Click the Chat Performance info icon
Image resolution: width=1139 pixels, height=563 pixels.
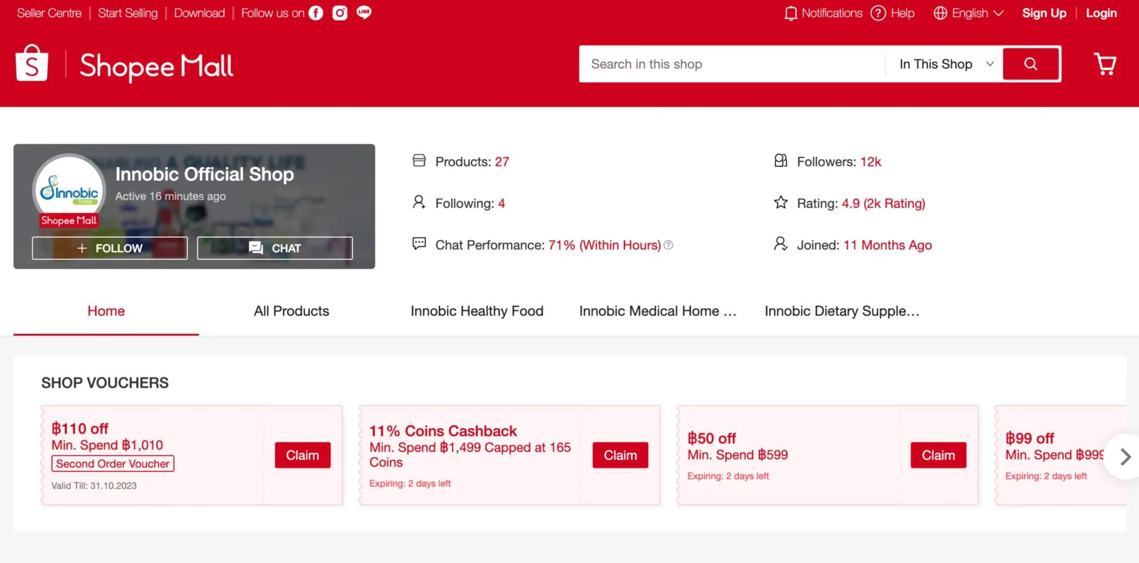coord(668,245)
